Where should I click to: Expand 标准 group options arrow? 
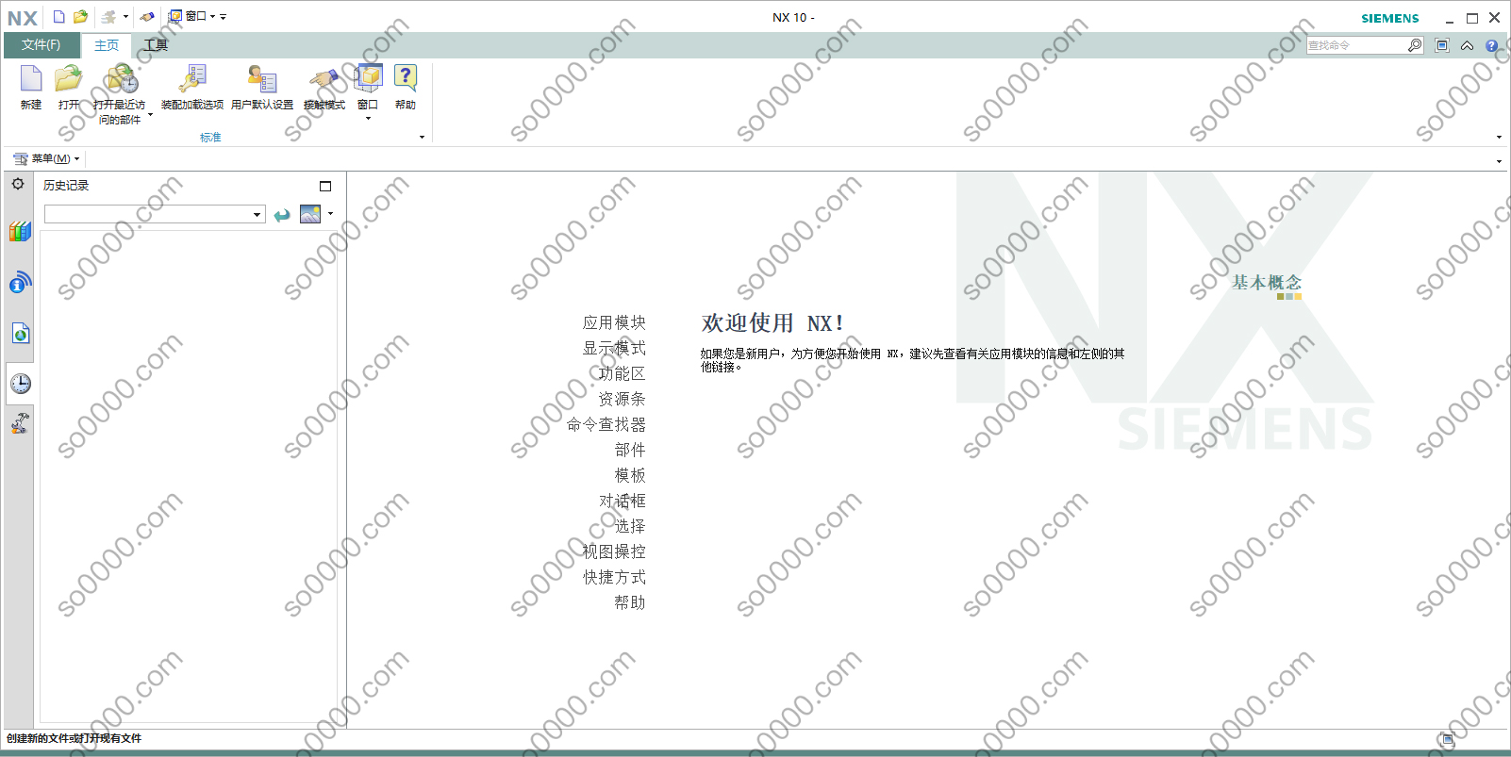click(x=422, y=138)
